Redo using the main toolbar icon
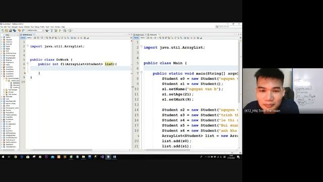 pyautogui.click(x=23, y=30)
